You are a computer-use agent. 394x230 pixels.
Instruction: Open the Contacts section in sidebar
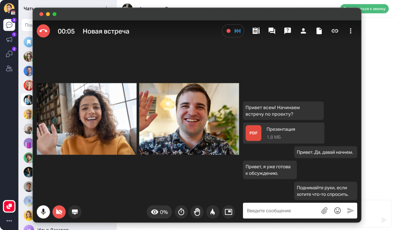pyautogui.click(x=9, y=69)
